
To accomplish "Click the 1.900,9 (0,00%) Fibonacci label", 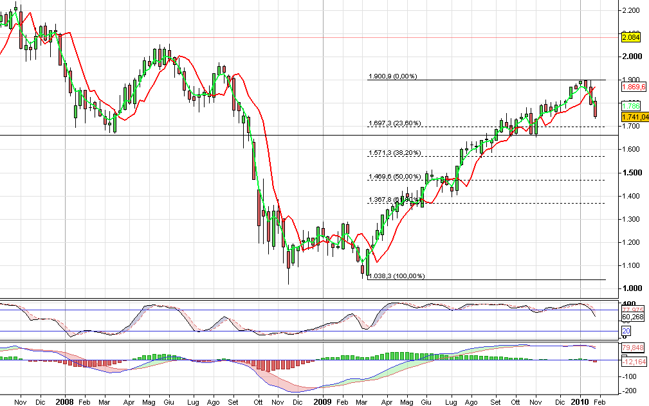I will (392, 76).
